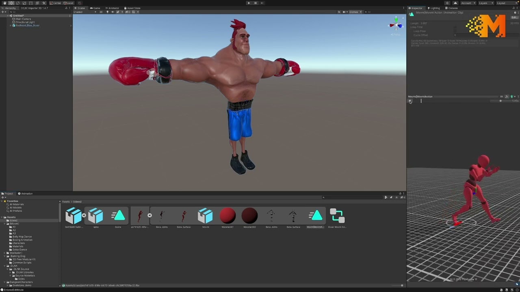Select the Move tool in the toolbar
This screenshot has width=520, height=292.
point(11,3)
